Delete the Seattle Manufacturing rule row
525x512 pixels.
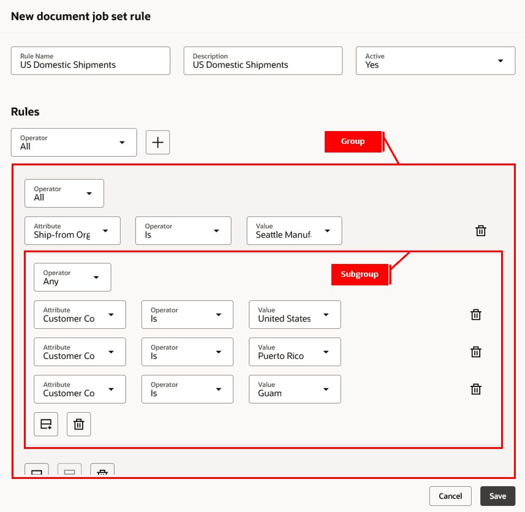point(480,231)
